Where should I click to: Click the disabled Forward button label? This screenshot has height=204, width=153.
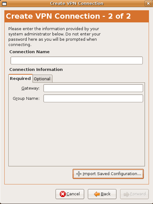pos(138,194)
